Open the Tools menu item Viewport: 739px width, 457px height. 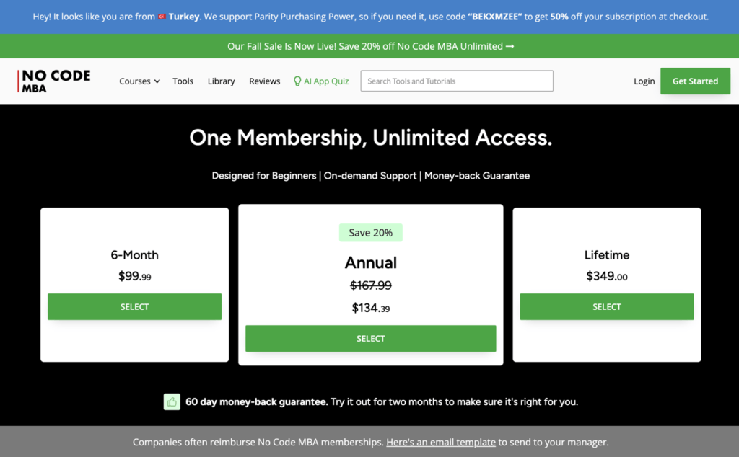click(183, 81)
